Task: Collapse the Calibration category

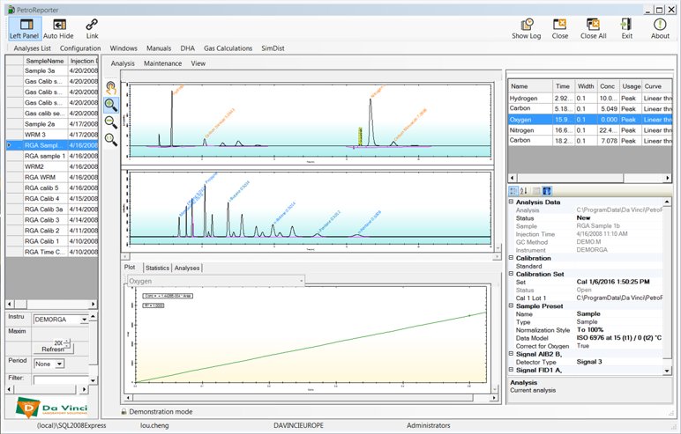Action: pos(511,258)
